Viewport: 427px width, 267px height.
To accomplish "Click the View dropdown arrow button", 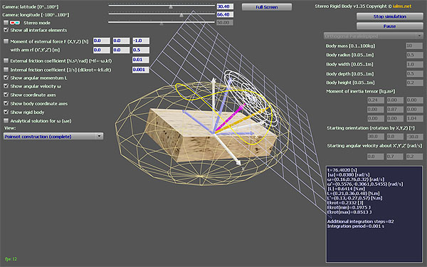I will (x=99, y=136).
